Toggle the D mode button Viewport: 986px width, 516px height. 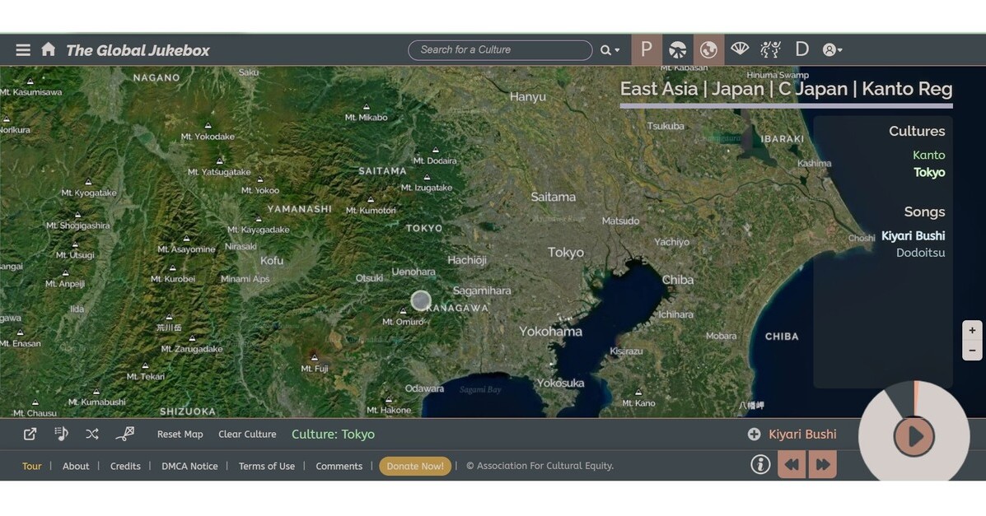pyautogui.click(x=801, y=49)
